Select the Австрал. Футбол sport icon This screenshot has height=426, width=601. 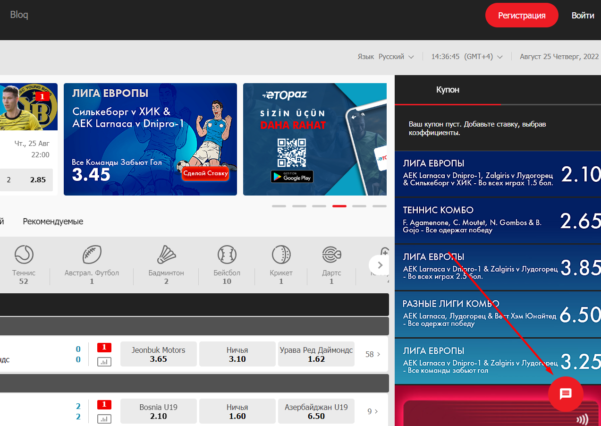pos(92,255)
